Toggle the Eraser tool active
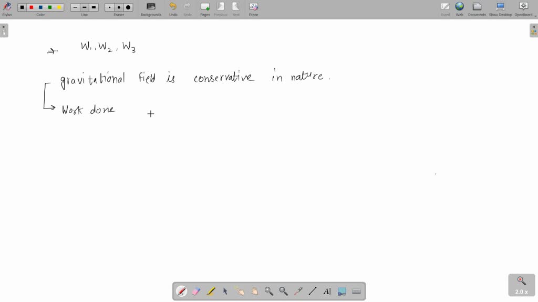This screenshot has height=302, width=538. 196,291
